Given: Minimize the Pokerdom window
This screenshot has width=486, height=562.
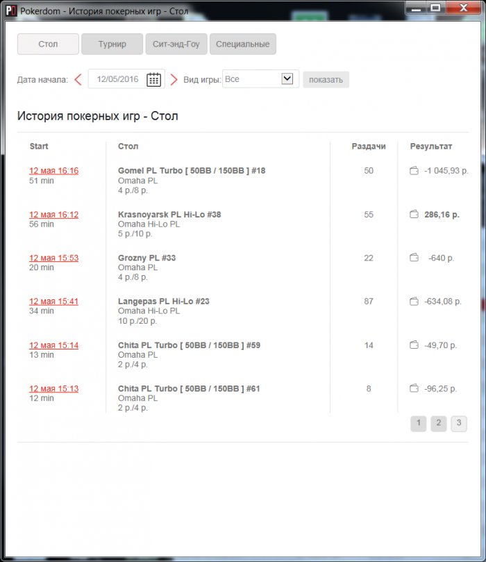Looking at the screenshot, I should coord(416,8).
